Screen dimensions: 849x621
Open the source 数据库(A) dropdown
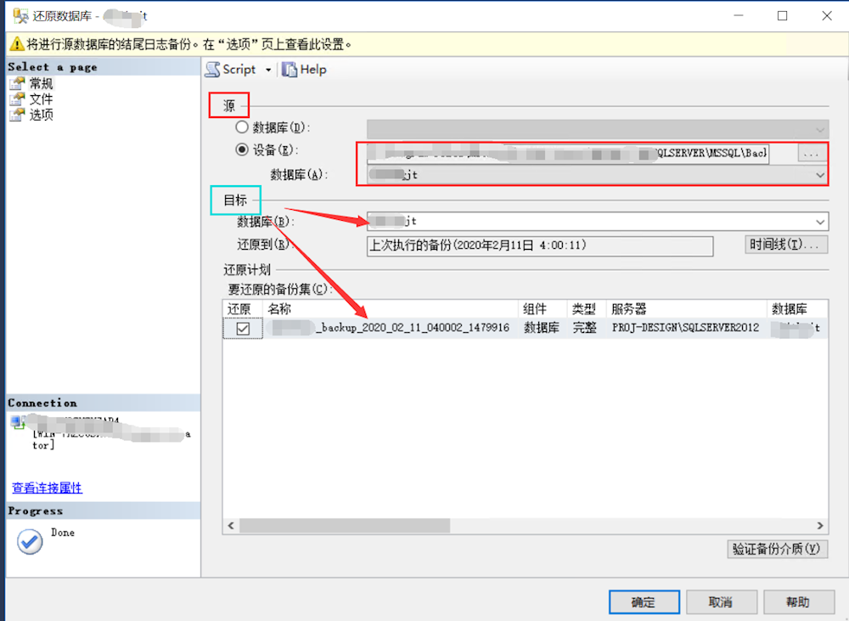pos(819,174)
